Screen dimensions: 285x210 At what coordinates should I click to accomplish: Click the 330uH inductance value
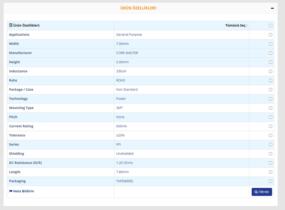(x=121, y=71)
